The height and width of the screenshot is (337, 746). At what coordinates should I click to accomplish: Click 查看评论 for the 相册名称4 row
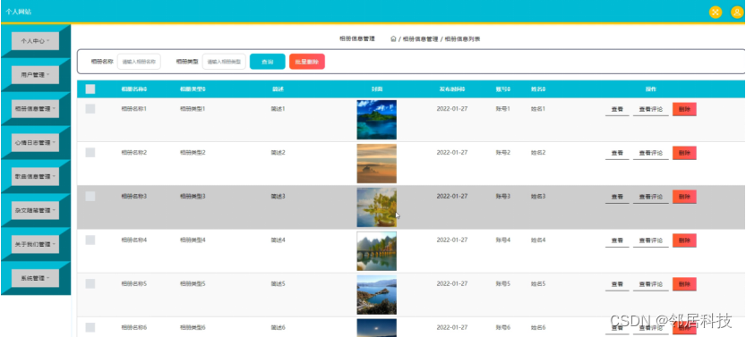pyautogui.click(x=650, y=240)
